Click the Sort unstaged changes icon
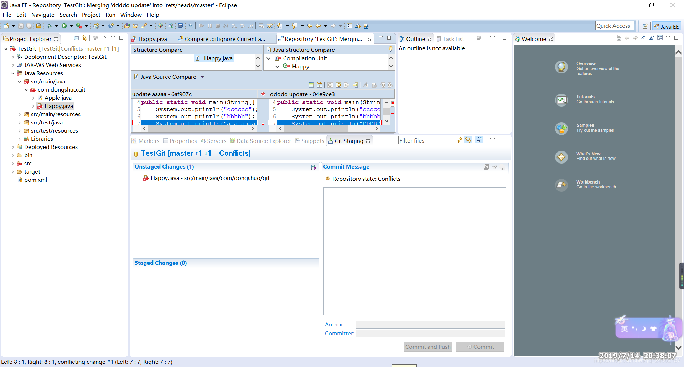The image size is (684, 367). (313, 167)
